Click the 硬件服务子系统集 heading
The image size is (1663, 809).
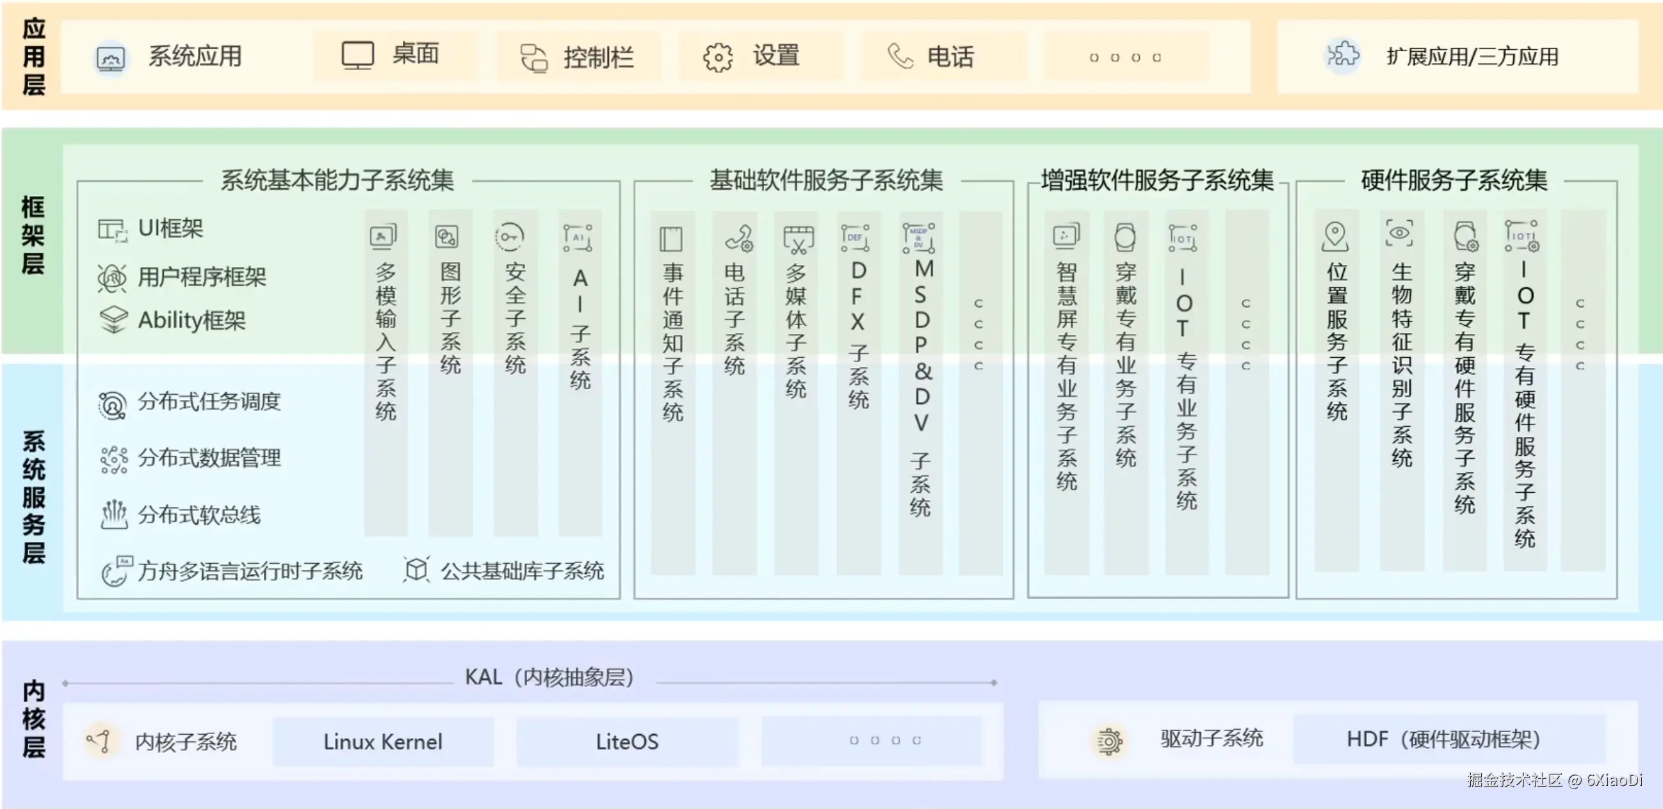tap(1454, 180)
